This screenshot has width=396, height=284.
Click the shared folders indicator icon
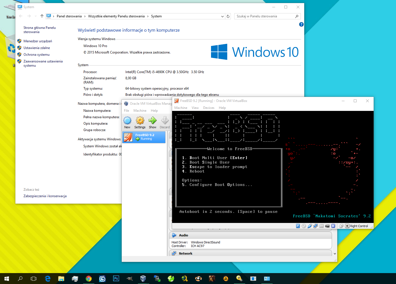(321, 226)
